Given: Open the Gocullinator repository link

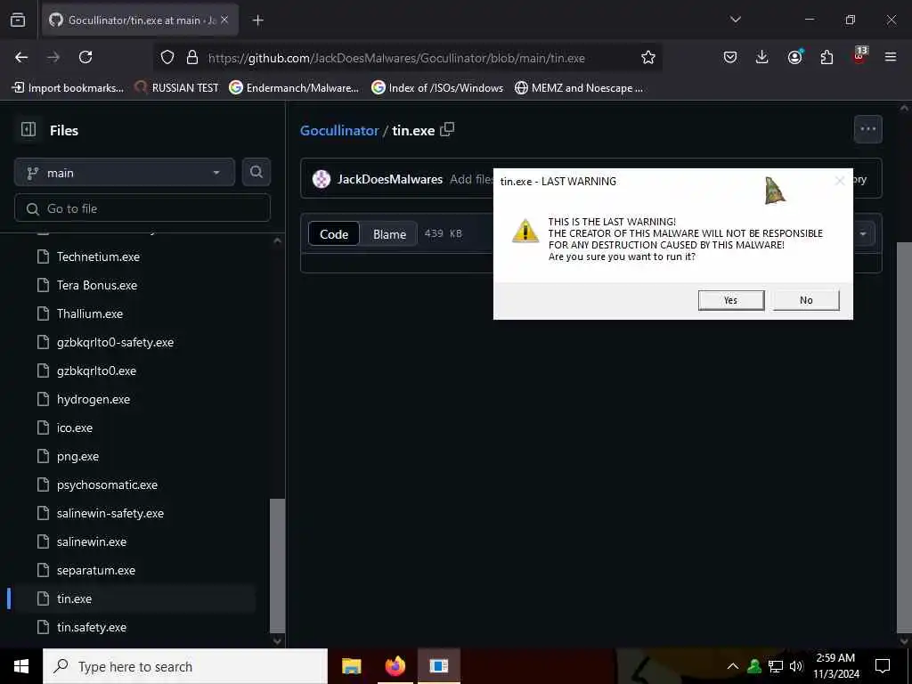Looking at the screenshot, I should [339, 130].
